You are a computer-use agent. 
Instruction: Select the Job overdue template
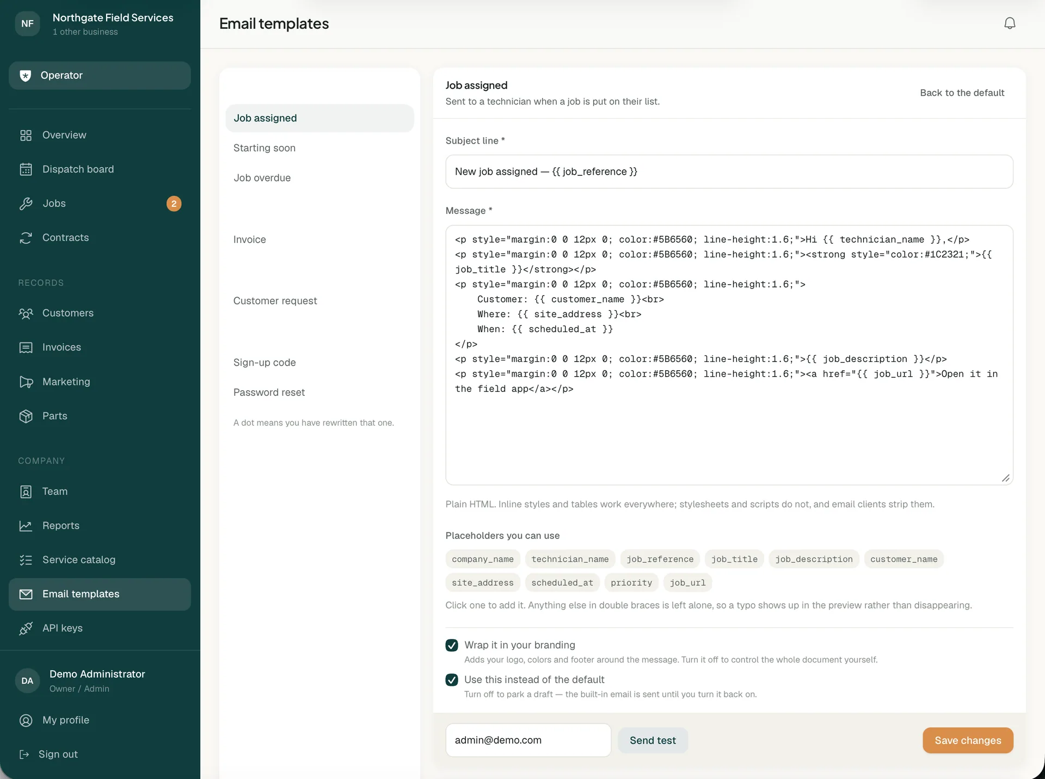coord(319,178)
